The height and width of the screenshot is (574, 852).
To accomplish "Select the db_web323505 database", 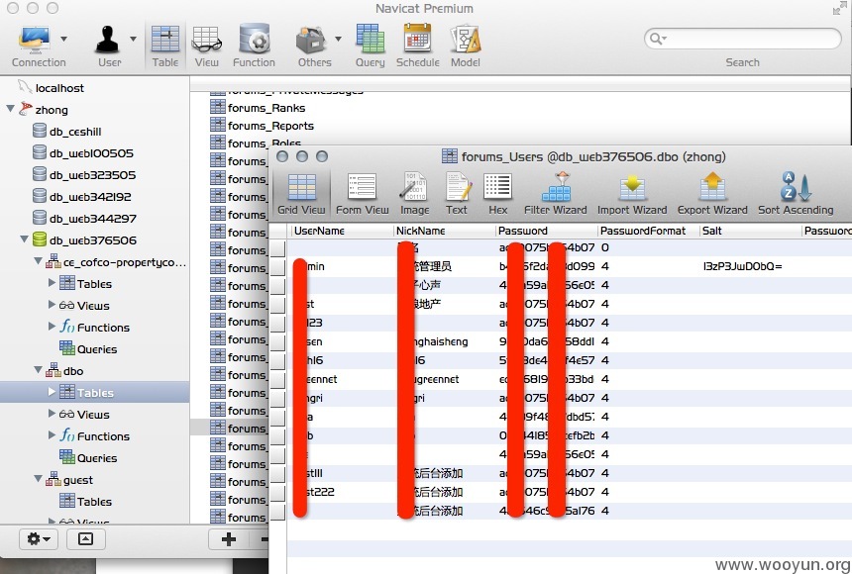I will tap(92, 175).
